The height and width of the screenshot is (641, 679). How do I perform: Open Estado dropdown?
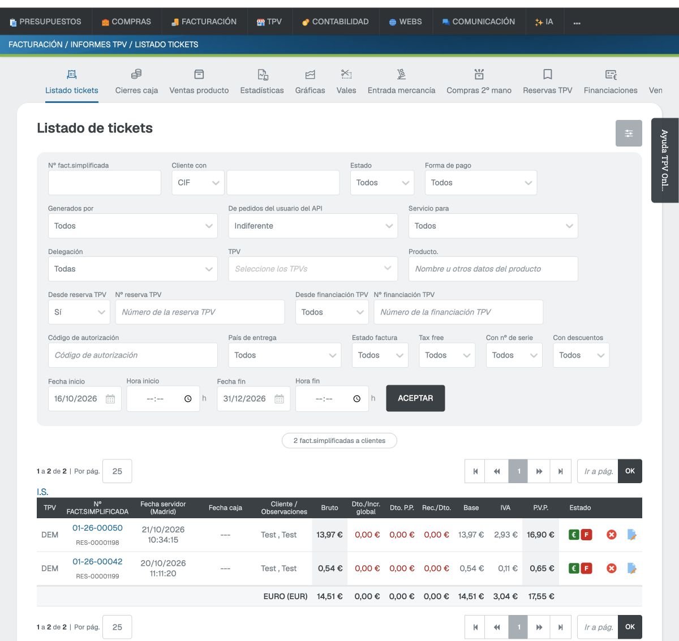tap(383, 183)
